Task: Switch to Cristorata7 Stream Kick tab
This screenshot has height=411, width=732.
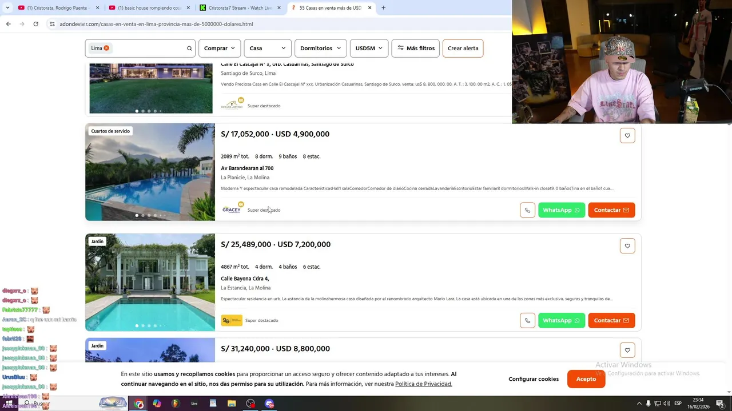Action: coord(240,8)
